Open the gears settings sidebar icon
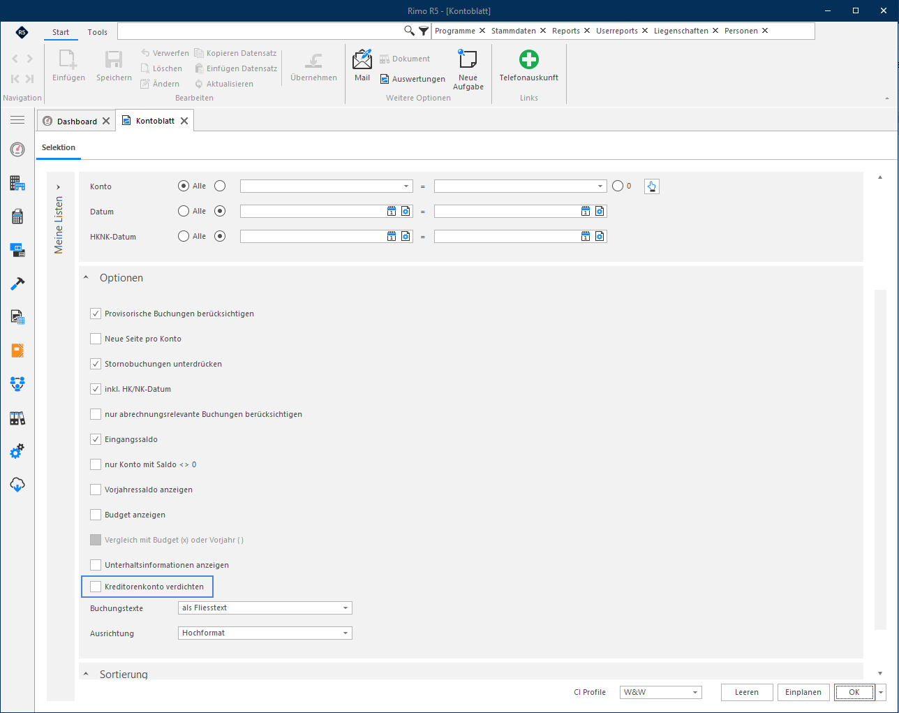Viewport: 899px width, 713px height. click(x=17, y=451)
